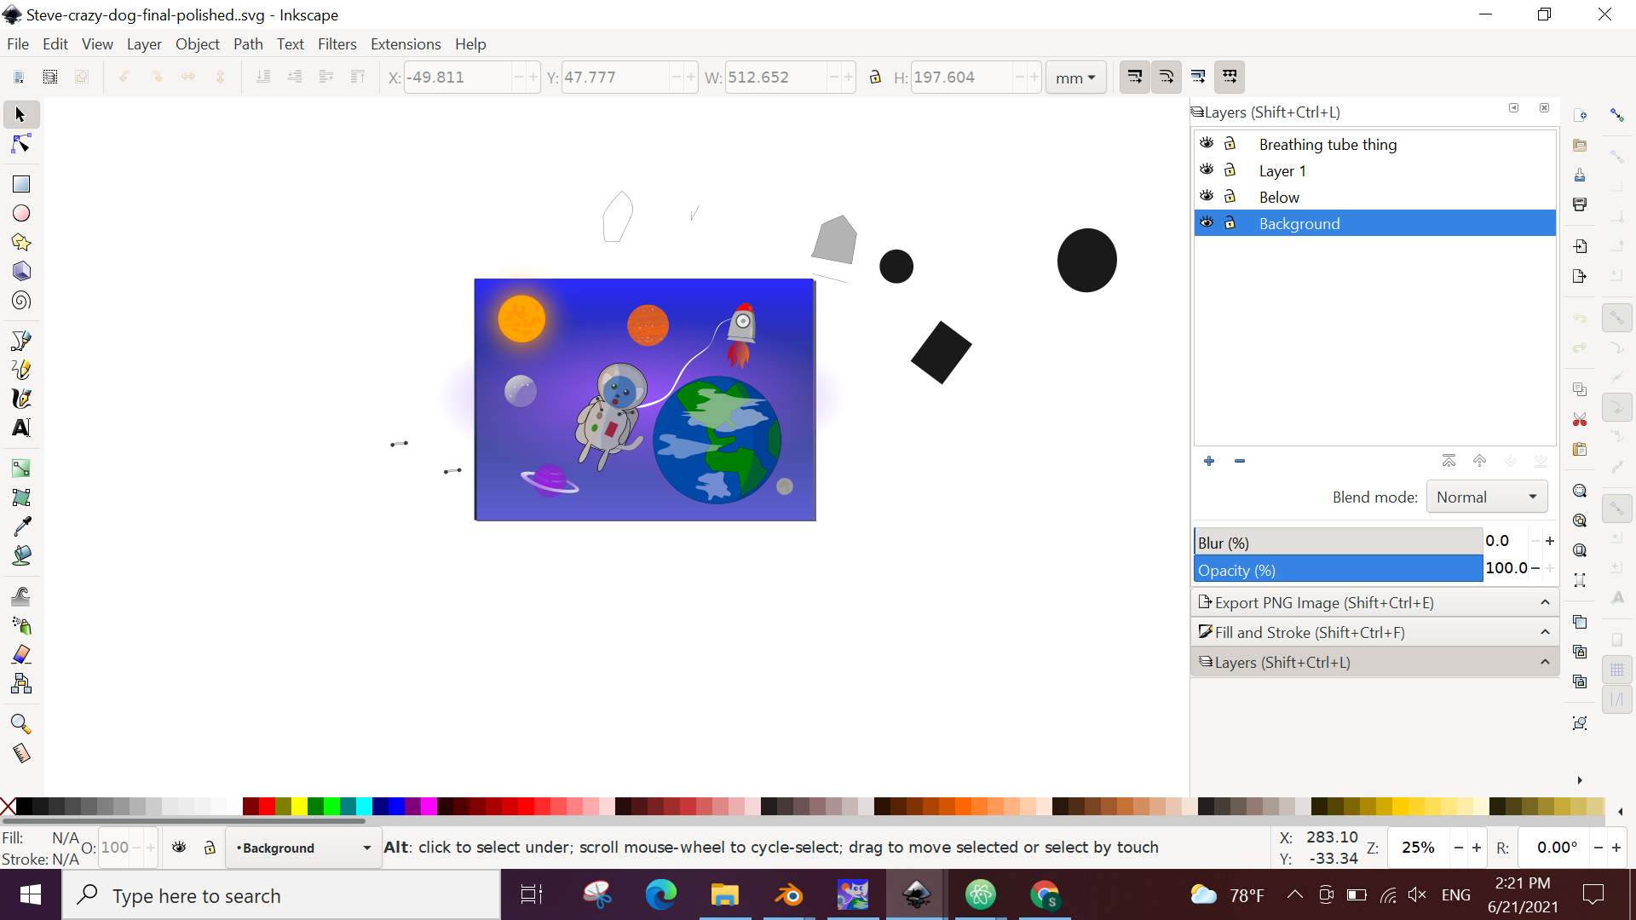Select the Node edit tool
Image resolution: width=1636 pixels, height=920 pixels.
click(x=21, y=144)
